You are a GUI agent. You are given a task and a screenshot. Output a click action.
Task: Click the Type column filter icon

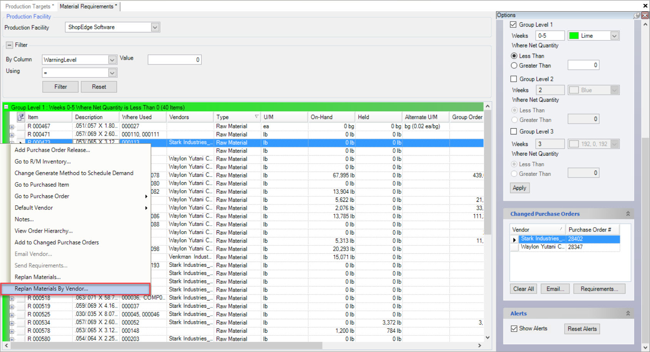pyautogui.click(x=257, y=117)
